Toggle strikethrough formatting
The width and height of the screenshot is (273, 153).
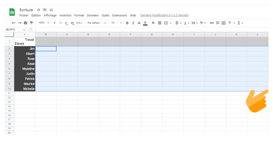(x=139, y=23)
